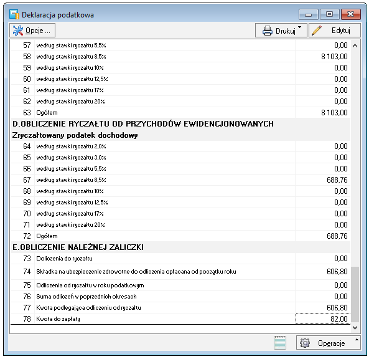Viewport: 369px width, 359px height.
Task: Expand the Operacje dropdown arrow
Action: point(357,340)
